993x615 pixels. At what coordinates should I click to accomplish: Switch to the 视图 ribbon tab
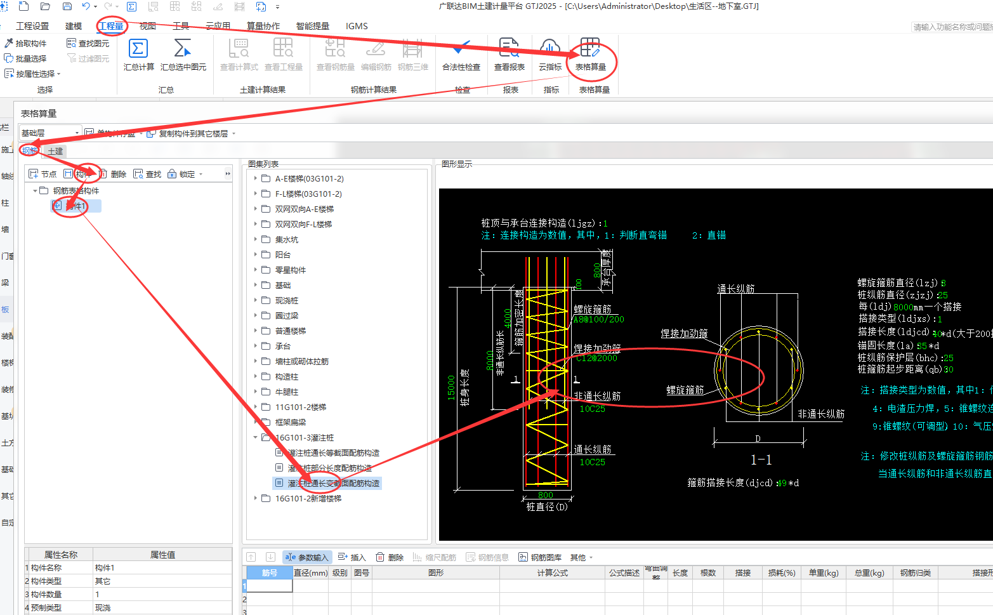tap(148, 26)
